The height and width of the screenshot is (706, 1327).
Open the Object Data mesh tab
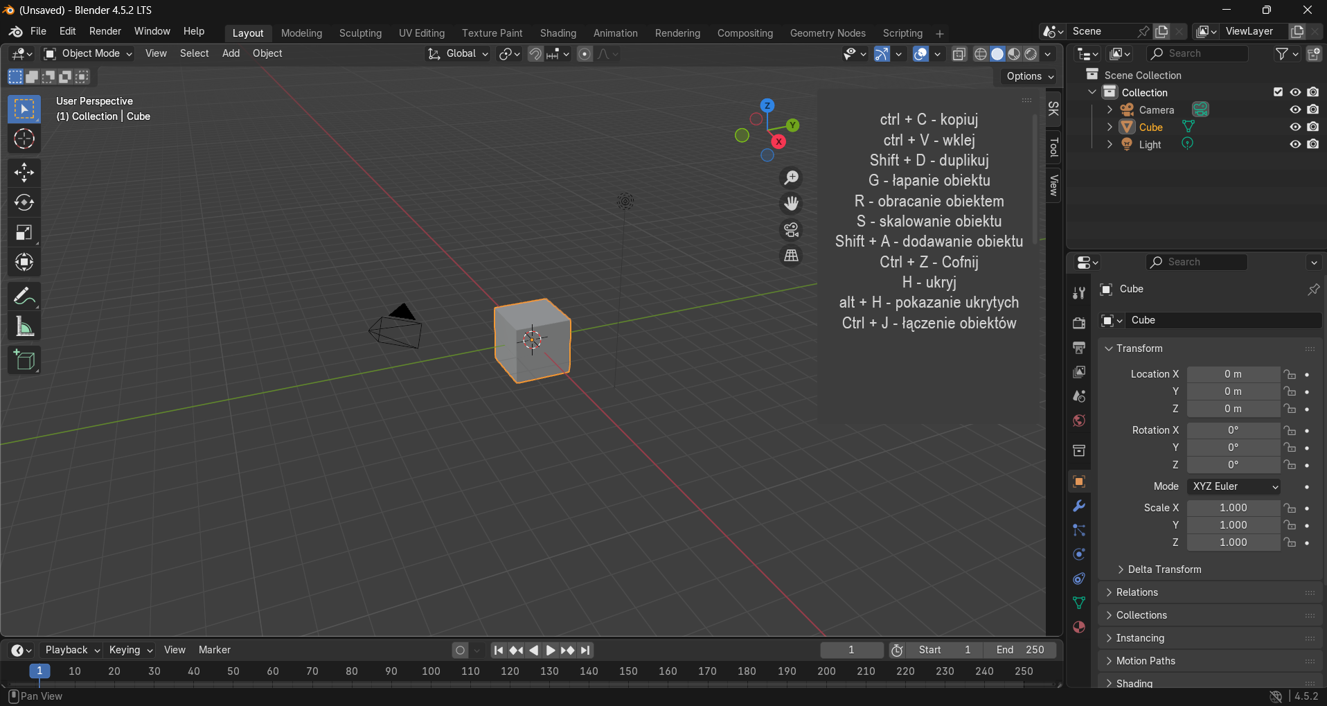pyautogui.click(x=1079, y=603)
